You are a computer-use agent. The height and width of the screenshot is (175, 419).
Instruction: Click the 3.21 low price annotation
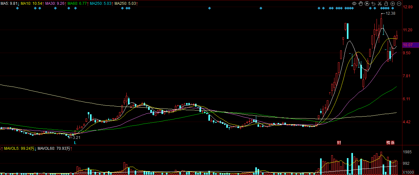[76, 138]
